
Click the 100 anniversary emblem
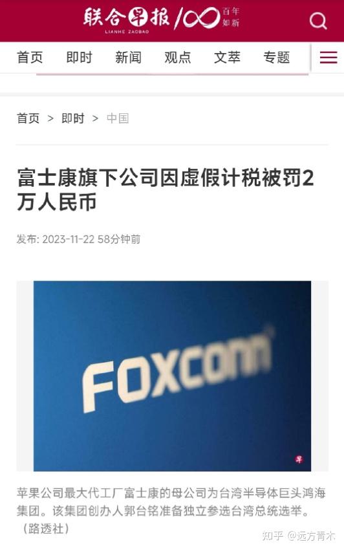(x=208, y=18)
